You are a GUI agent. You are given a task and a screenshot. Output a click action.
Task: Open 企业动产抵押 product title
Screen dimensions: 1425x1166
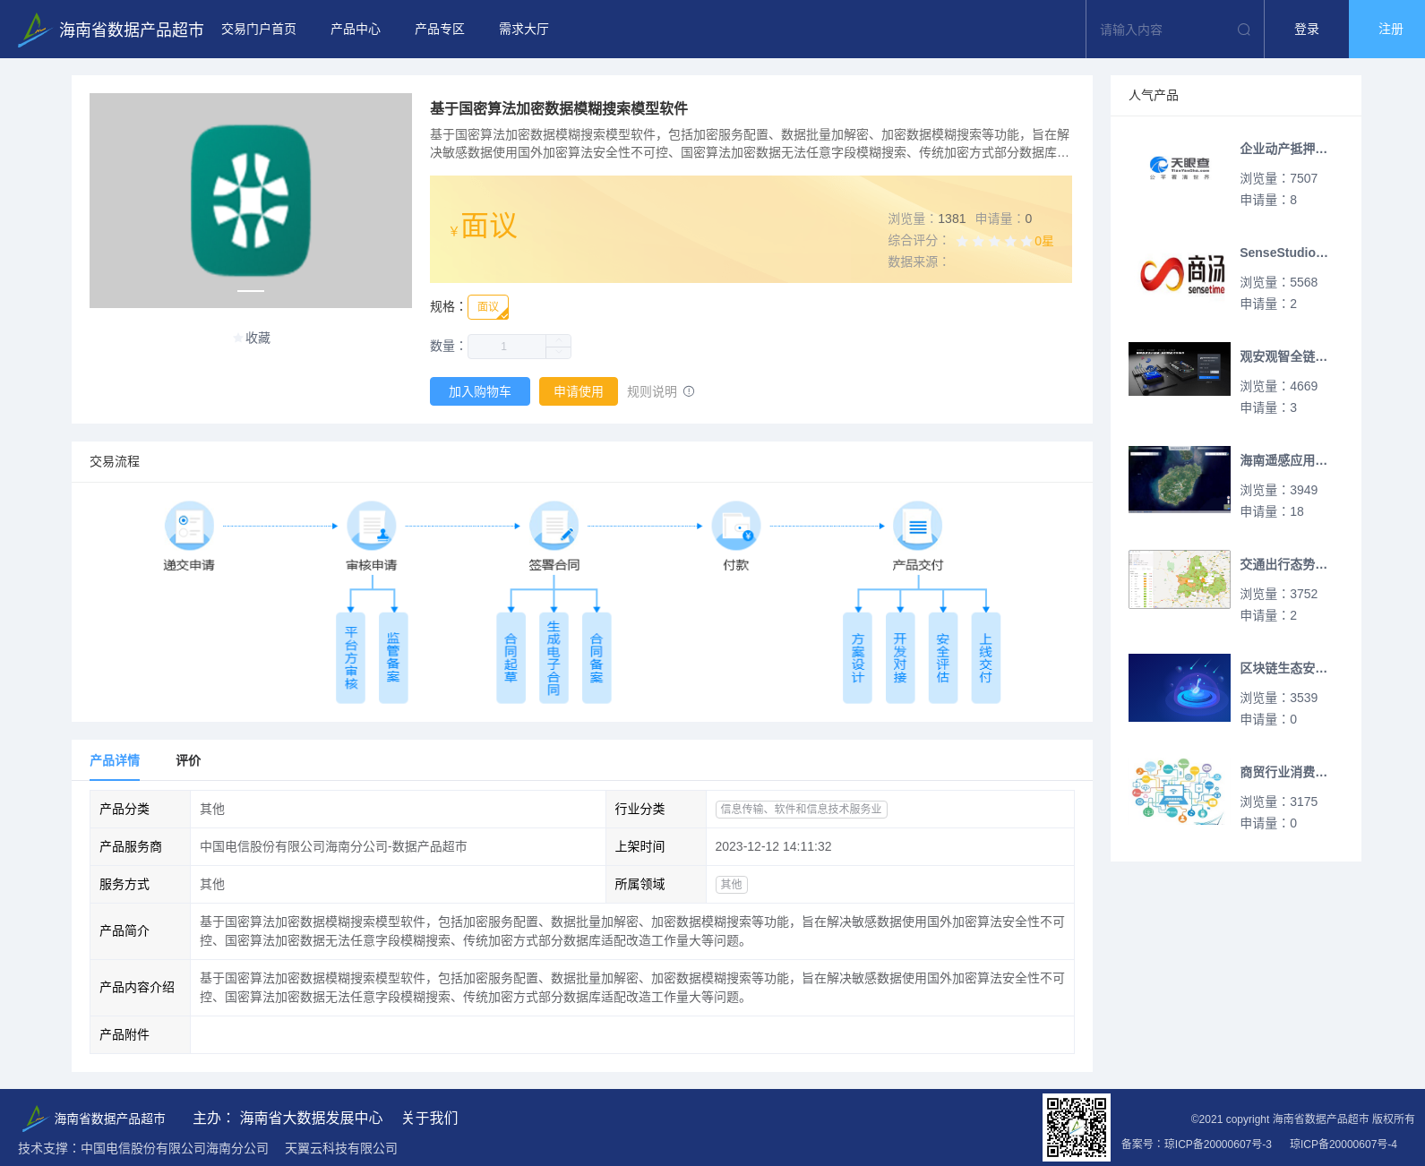(1283, 149)
